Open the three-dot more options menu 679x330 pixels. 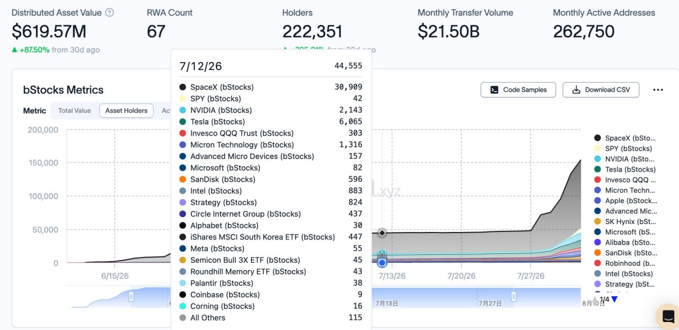pos(658,90)
